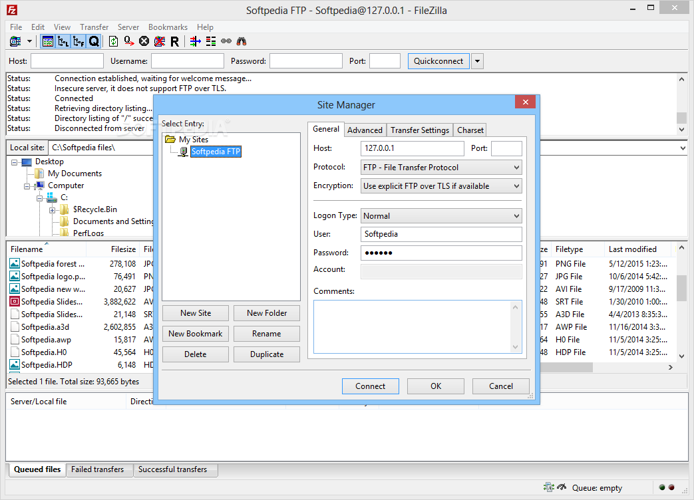Click the Connect button

[x=370, y=386]
